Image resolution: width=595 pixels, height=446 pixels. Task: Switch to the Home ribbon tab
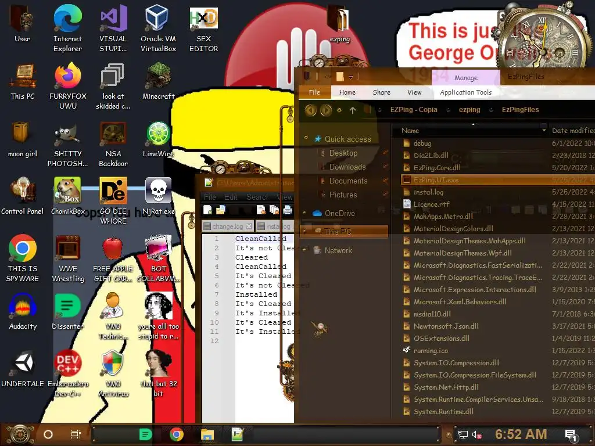point(347,92)
